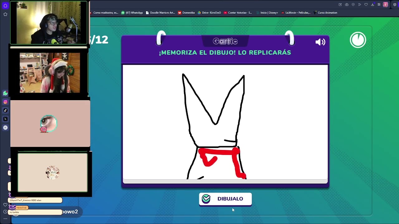This screenshot has width=399, height=224.
Task: Open history clock icon in sidebar
Action: 5,212
